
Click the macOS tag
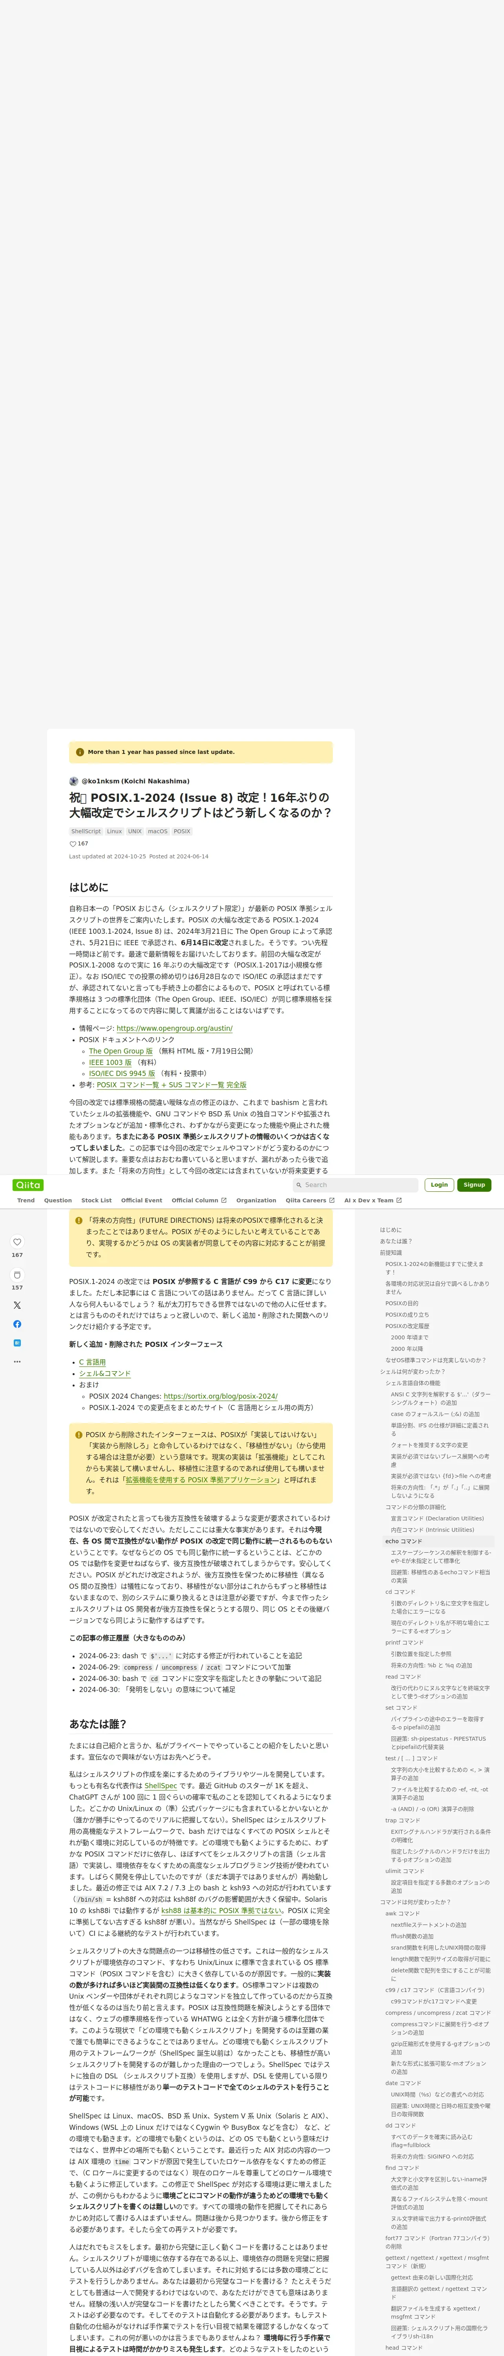[x=157, y=831]
